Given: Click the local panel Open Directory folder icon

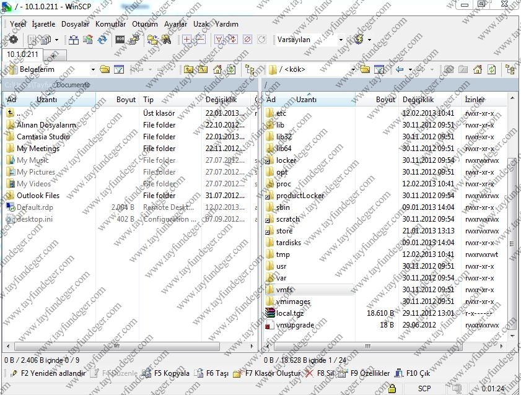Looking at the screenshot, I should pyautogui.click(x=105, y=69).
